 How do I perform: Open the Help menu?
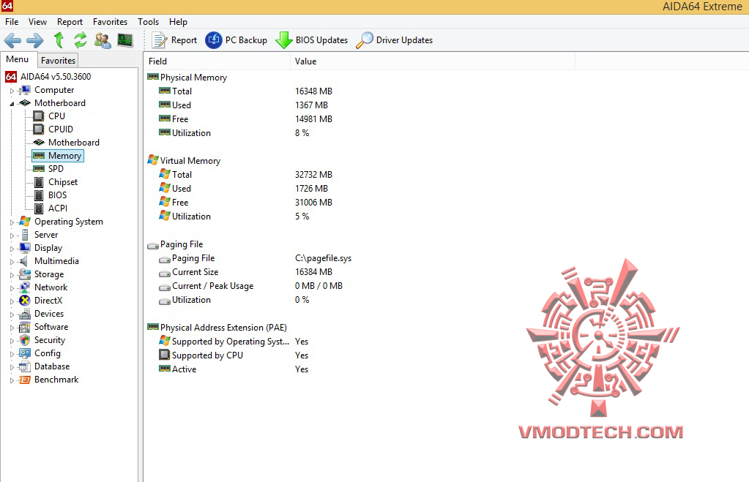178,22
